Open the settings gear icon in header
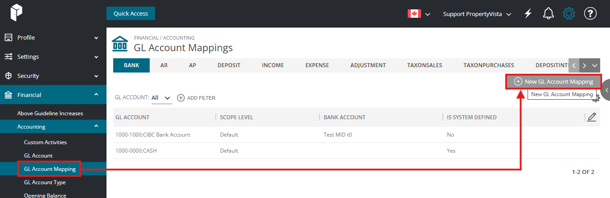 click(569, 14)
